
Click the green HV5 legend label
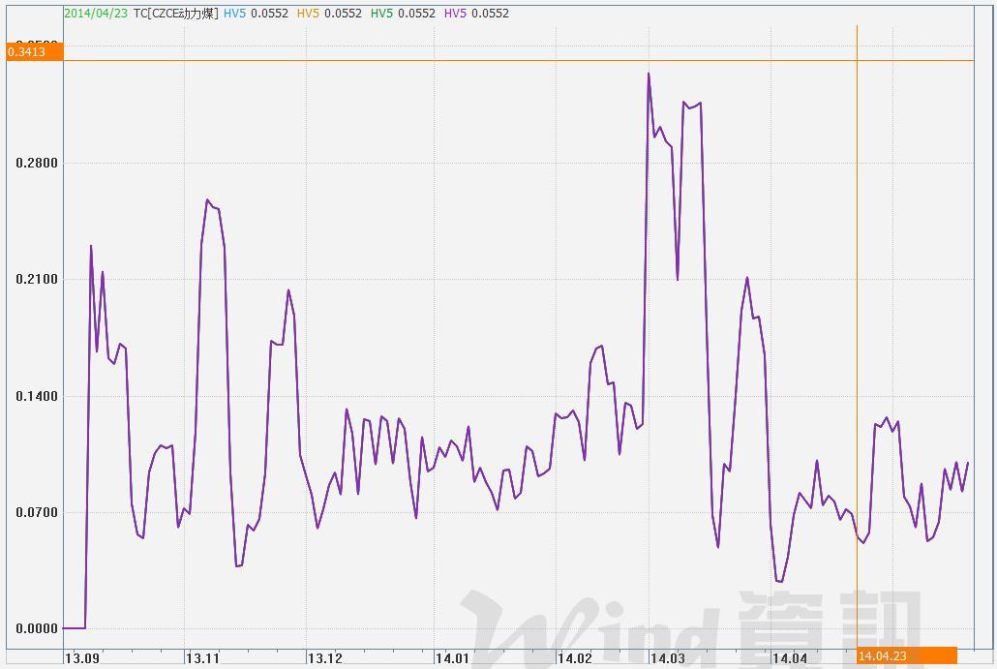pyautogui.click(x=382, y=14)
